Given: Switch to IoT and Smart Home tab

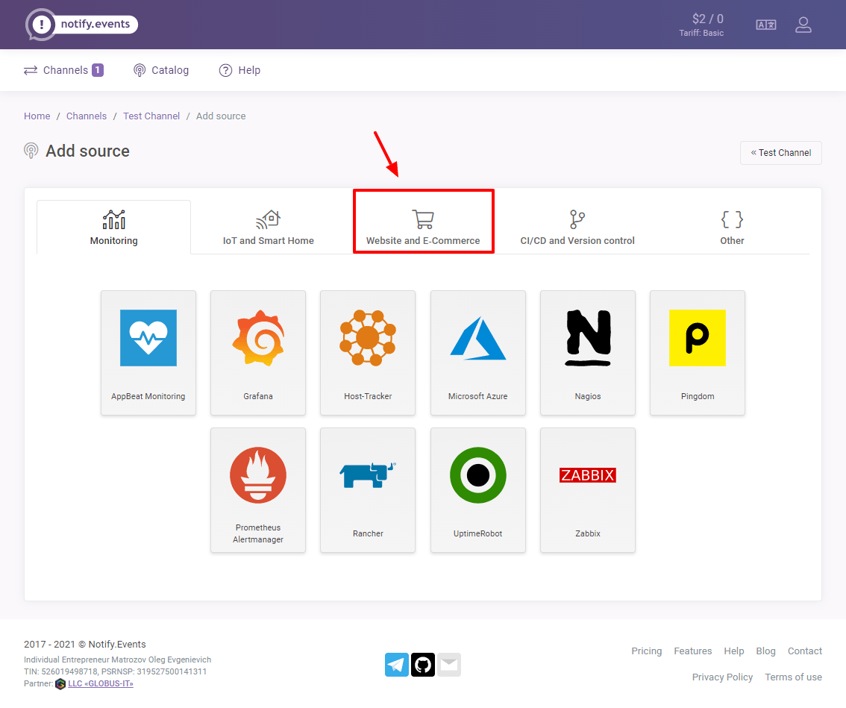Looking at the screenshot, I should [x=268, y=228].
